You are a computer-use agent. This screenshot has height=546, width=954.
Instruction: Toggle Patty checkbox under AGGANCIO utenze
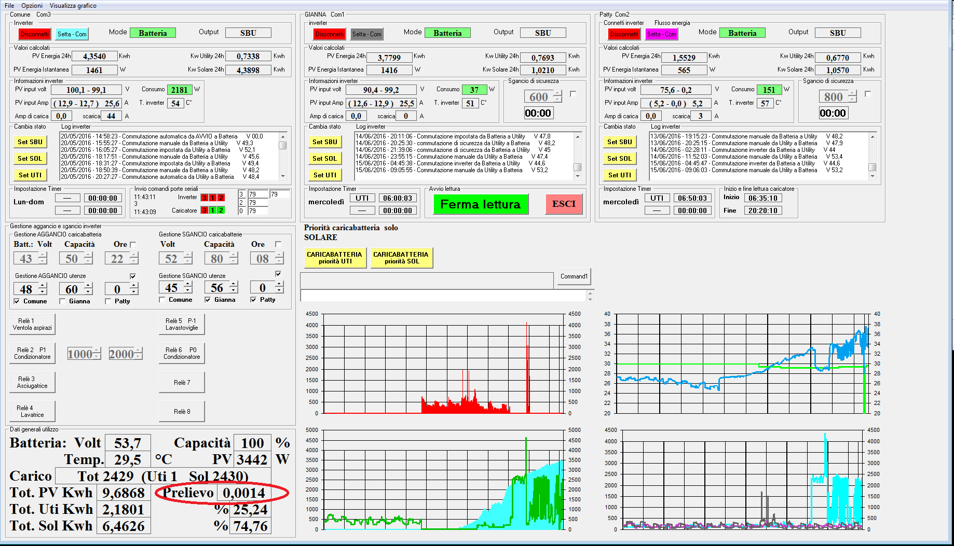click(108, 301)
